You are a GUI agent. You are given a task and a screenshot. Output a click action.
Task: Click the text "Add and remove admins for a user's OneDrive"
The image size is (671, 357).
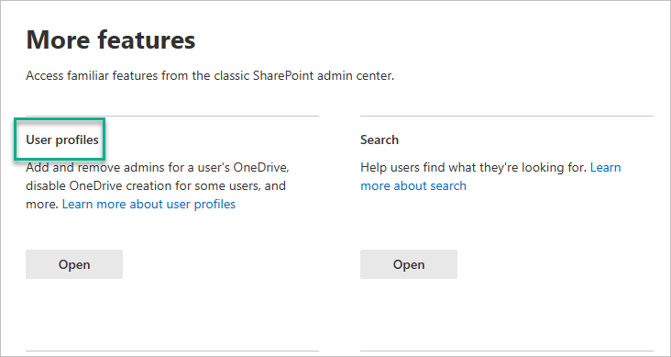tap(158, 167)
